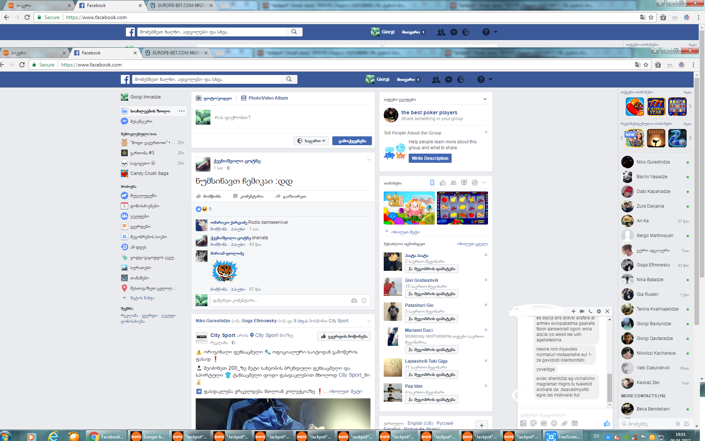Open Givi Gratiashvili profile link
The image size is (705, 441).
(x=421, y=280)
